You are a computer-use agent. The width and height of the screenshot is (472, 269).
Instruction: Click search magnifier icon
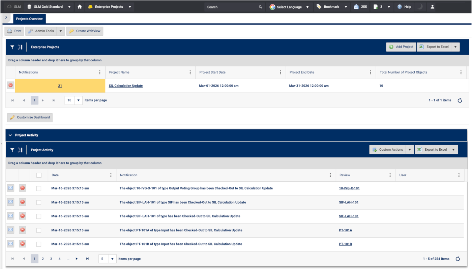tap(260, 7)
